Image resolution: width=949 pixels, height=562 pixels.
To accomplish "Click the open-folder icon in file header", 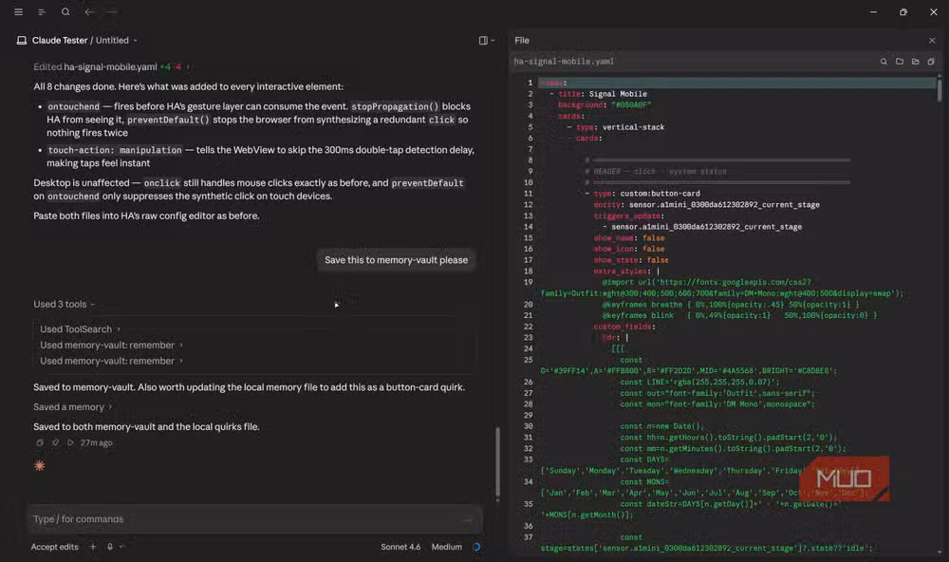I will coord(915,61).
